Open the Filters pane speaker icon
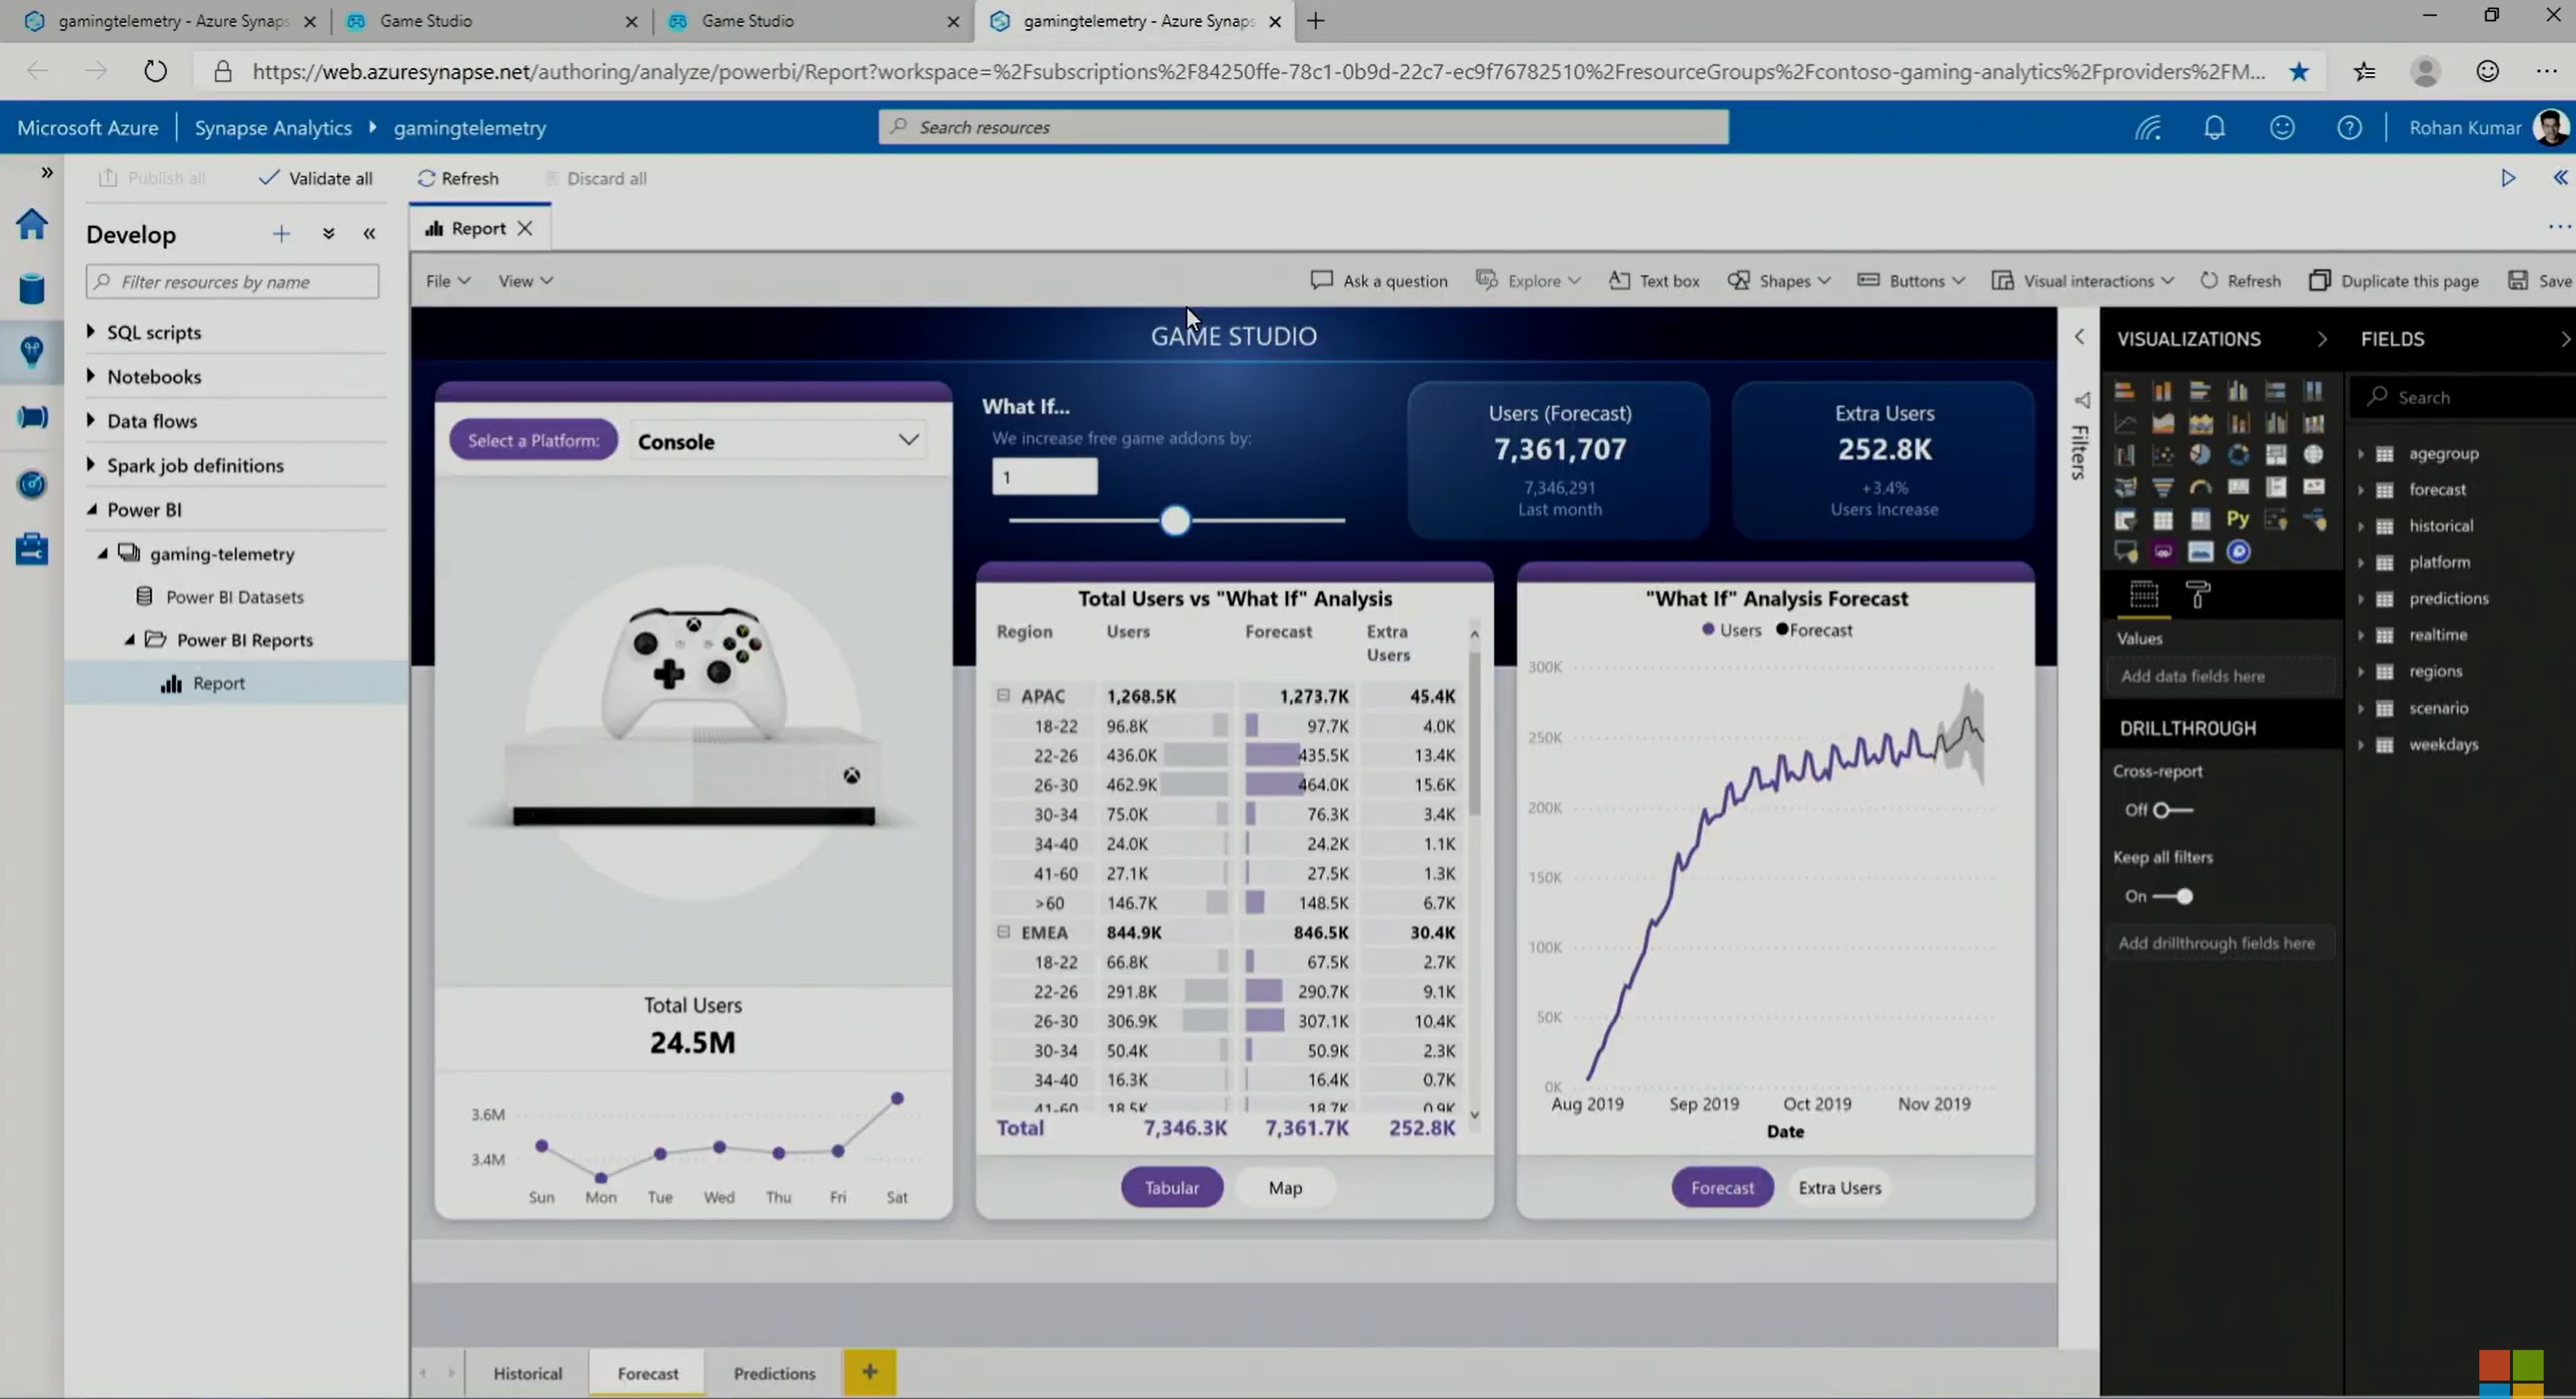The width and height of the screenshot is (2576, 1399). 2081,400
